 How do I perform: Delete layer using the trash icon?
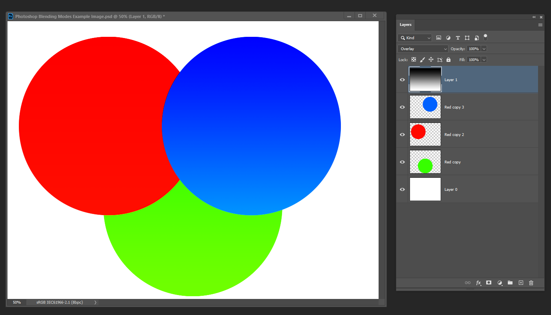coord(531,282)
